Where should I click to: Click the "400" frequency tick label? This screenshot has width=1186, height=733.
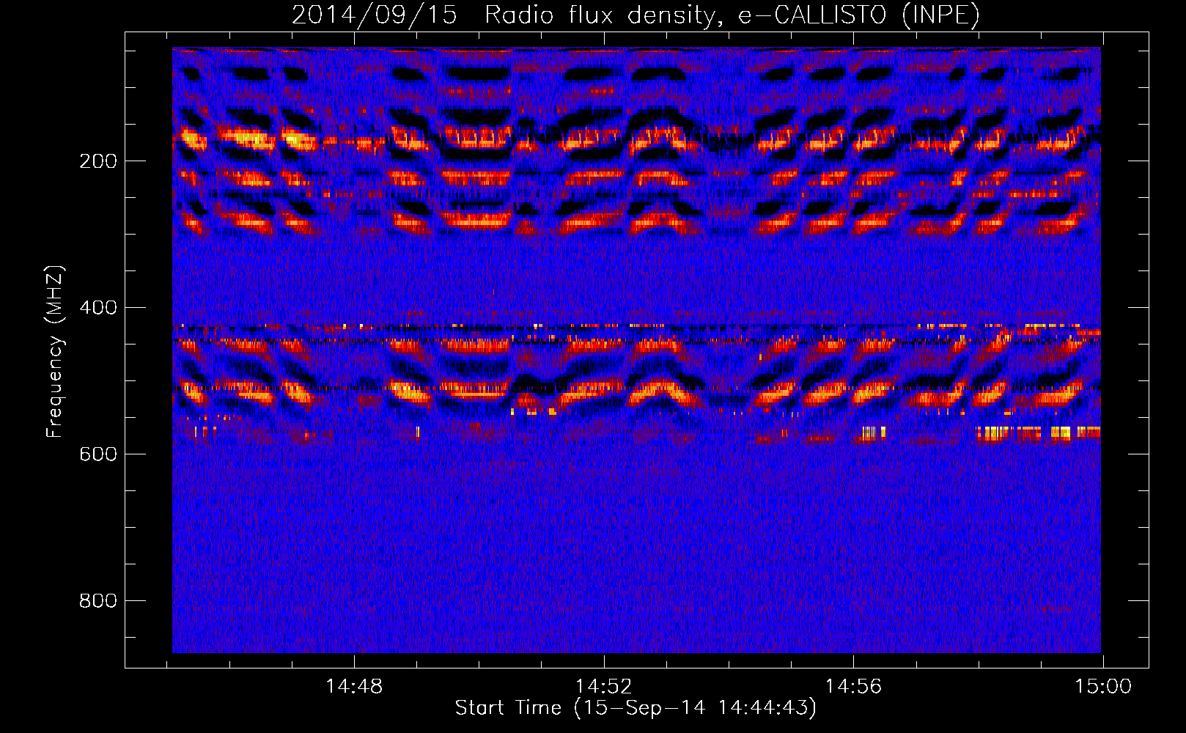tap(98, 308)
